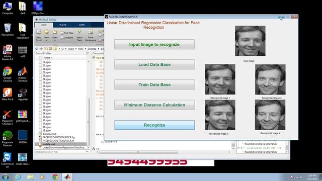Click the Desktop segment in the address path
The height and width of the screenshot is (181, 322).
[x=92, y=49]
